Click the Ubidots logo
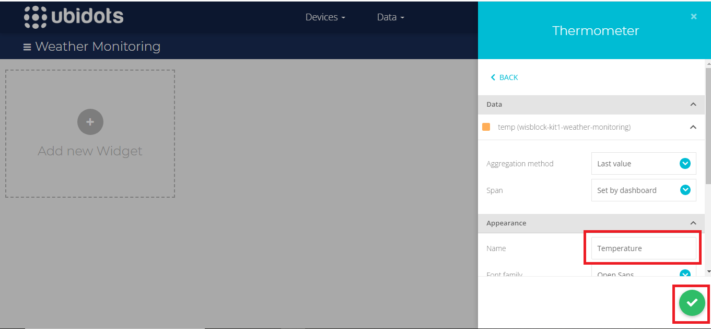The image size is (711, 329). click(x=74, y=17)
